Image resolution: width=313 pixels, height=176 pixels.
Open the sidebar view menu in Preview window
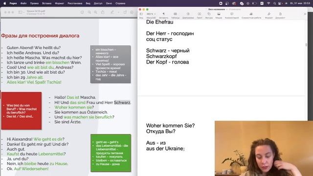coord(21,12)
